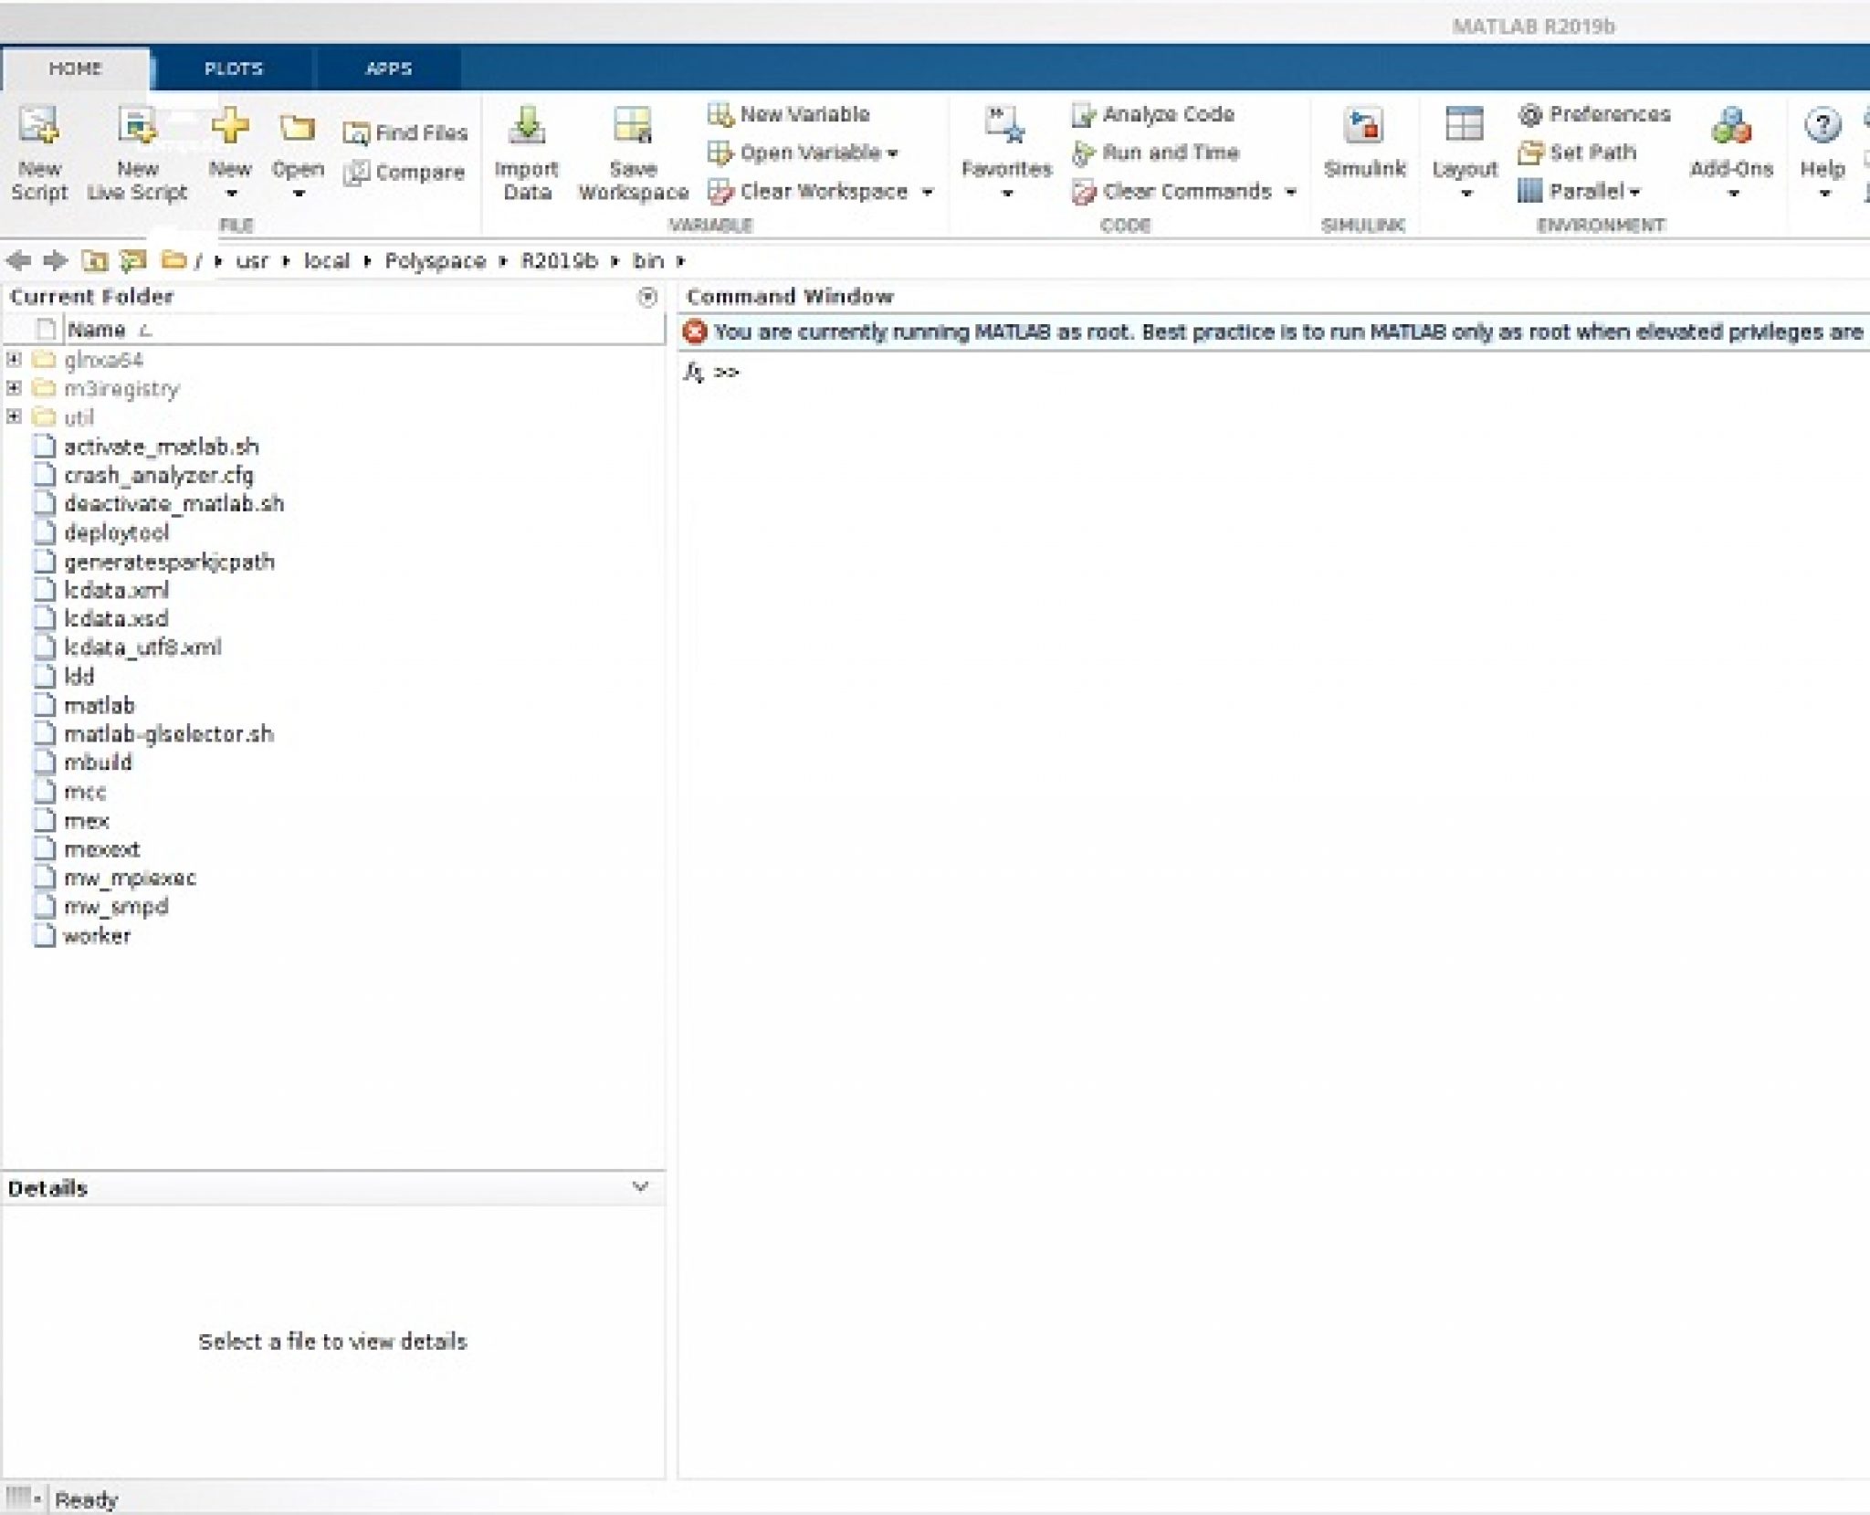Open the Clear Commands dropdown

click(1291, 192)
